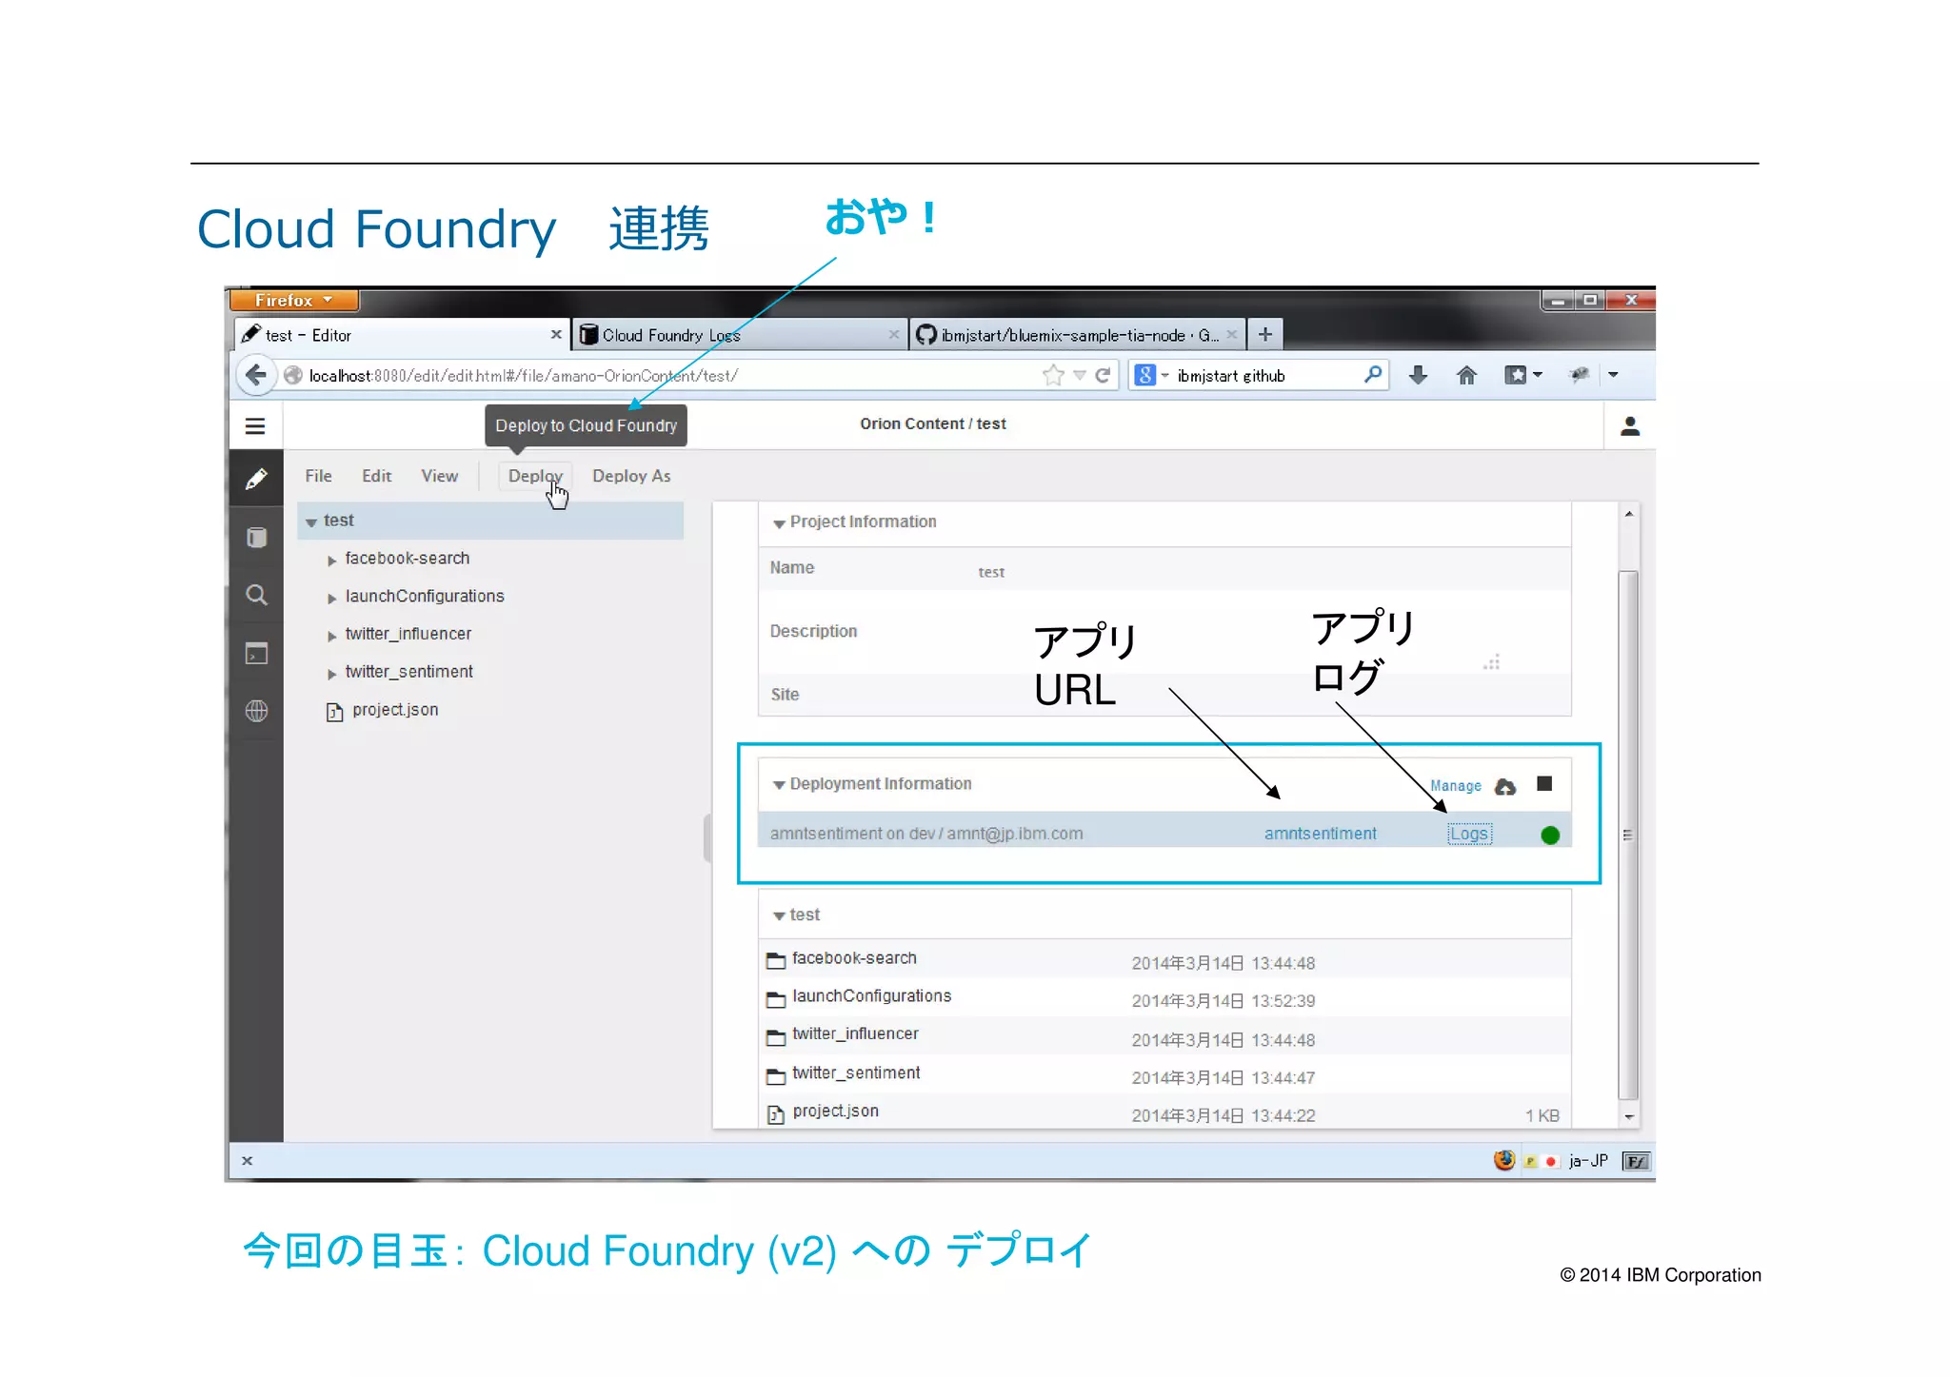The height and width of the screenshot is (1377, 1950).
Task: Open the View menu
Action: [x=439, y=476]
